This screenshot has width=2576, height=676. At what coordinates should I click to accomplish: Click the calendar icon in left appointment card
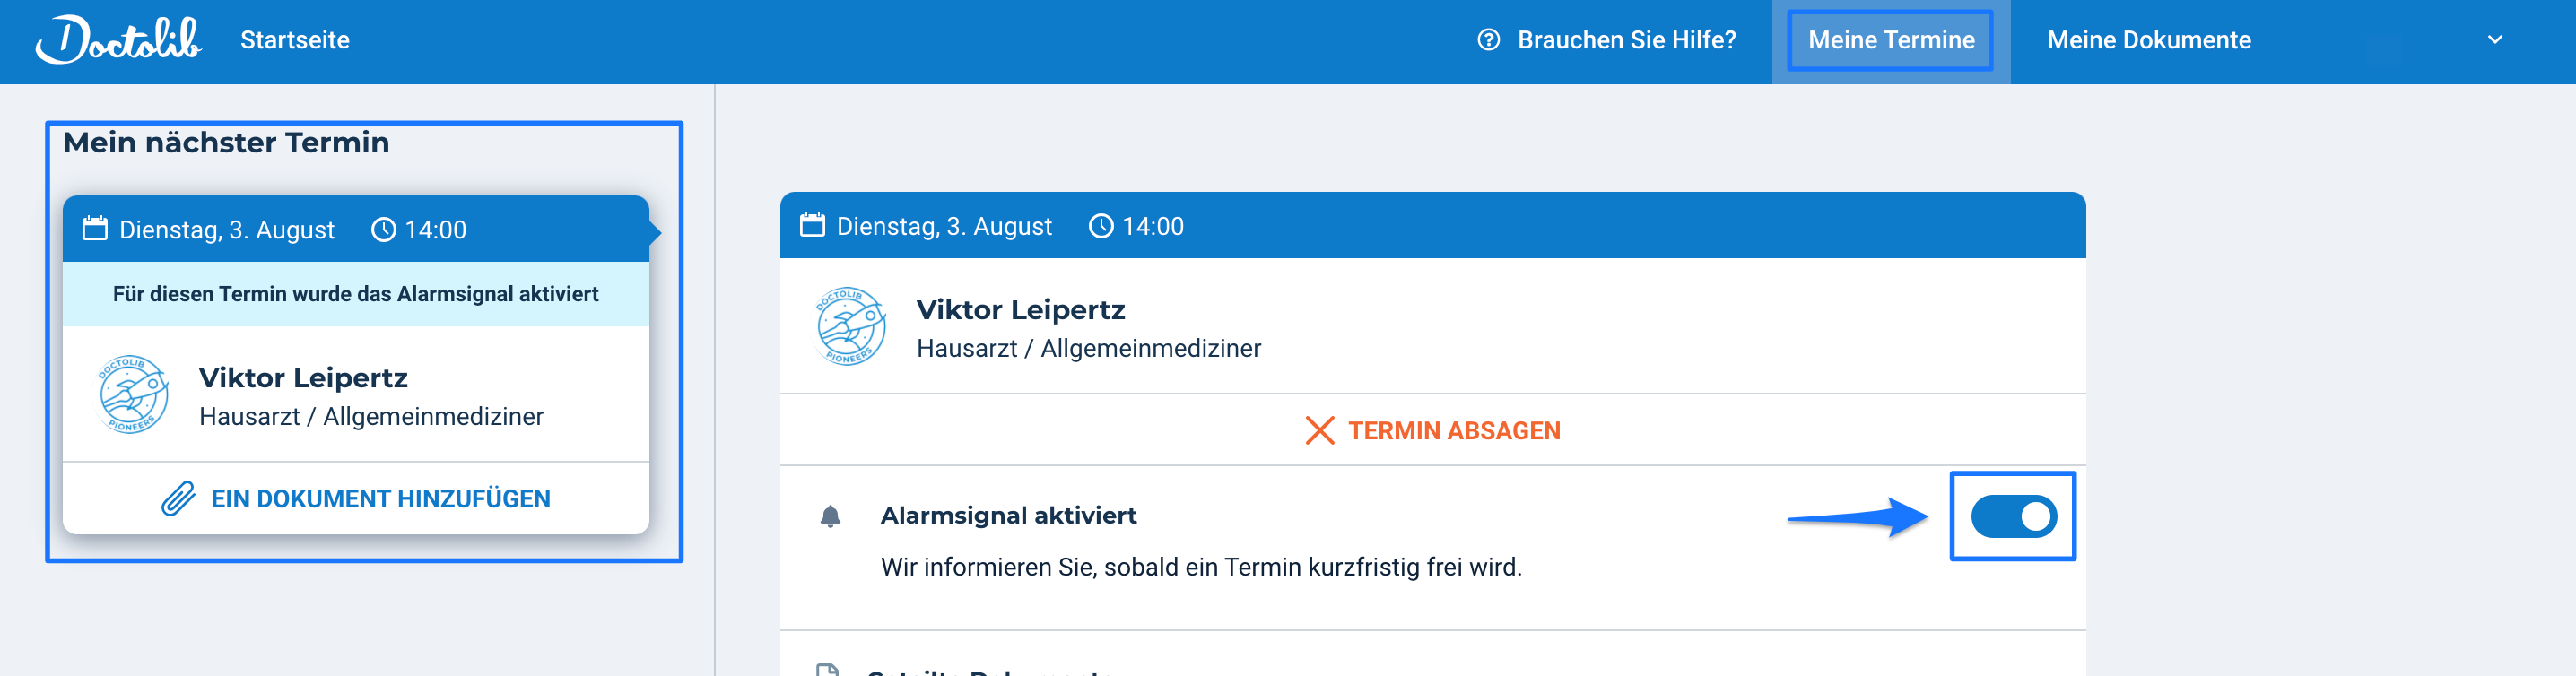tap(95, 229)
